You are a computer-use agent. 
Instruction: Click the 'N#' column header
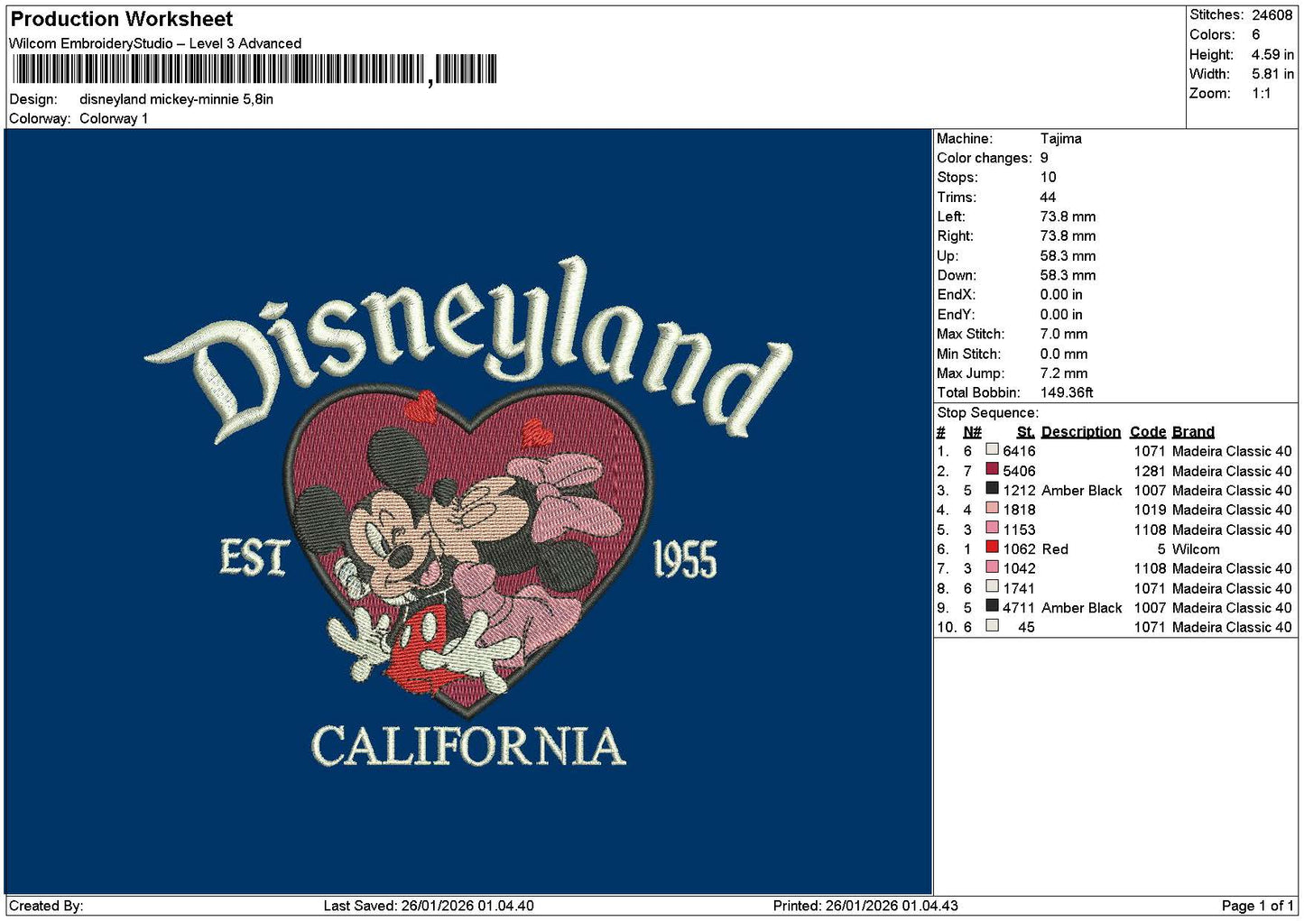(972, 432)
